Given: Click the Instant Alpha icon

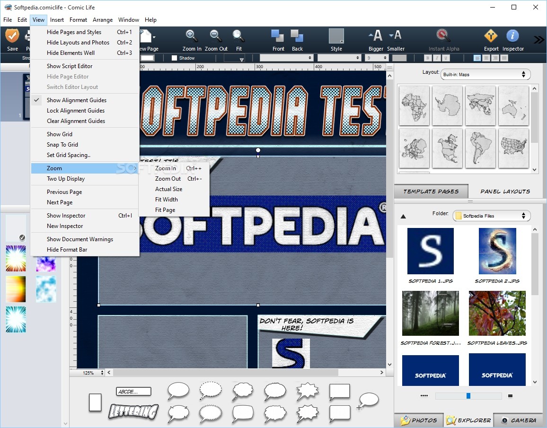Looking at the screenshot, I should pyautogui.click(x=443, y=35).
